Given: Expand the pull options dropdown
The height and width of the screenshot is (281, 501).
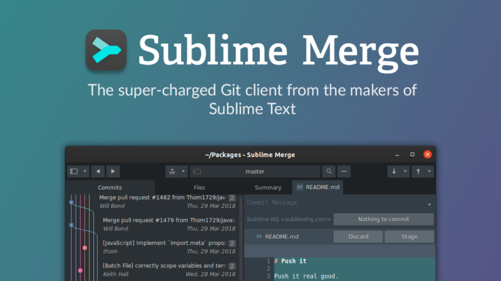Looking at the screenshot, I should [x=405, y=171].
